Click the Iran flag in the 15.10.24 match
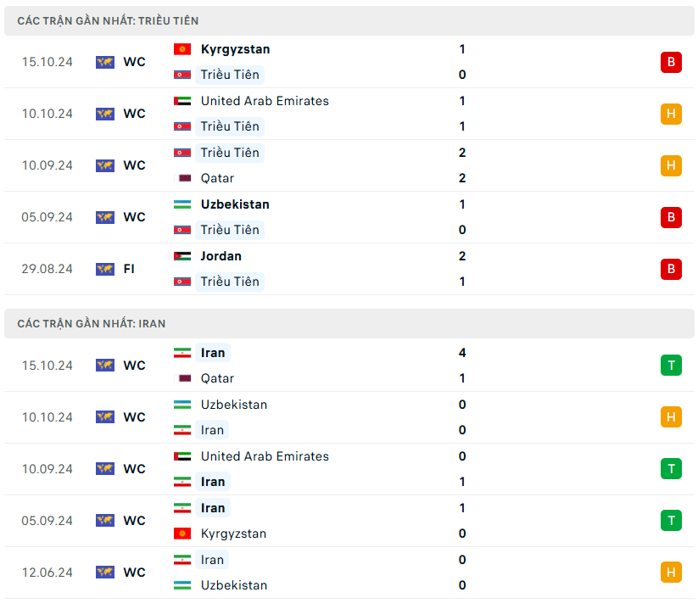Screen dimensions: 698x609 181,353
